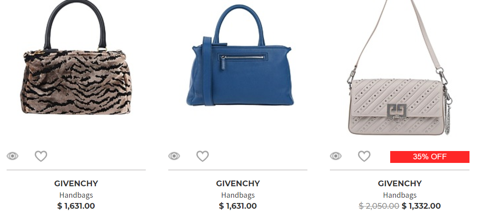Select Handbags category under blue bag
Viewport: 499px width, 214px height.
click(x=238, y=195)
